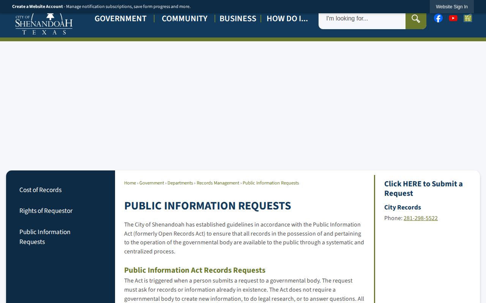This screenshot has width=486, height=303.
Task: Open the Business menu
Action: 238,19
